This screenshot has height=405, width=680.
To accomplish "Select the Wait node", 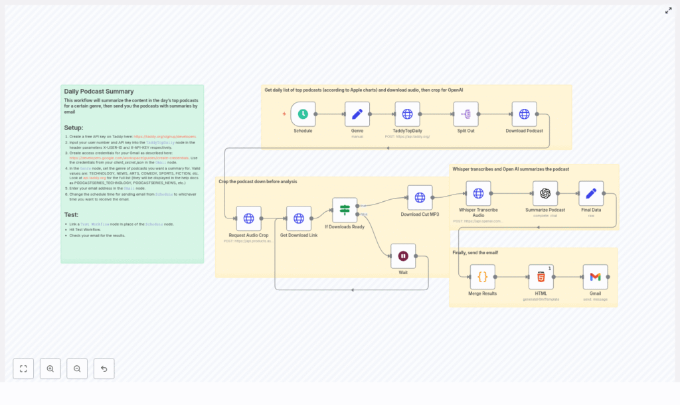I will 403,256.
